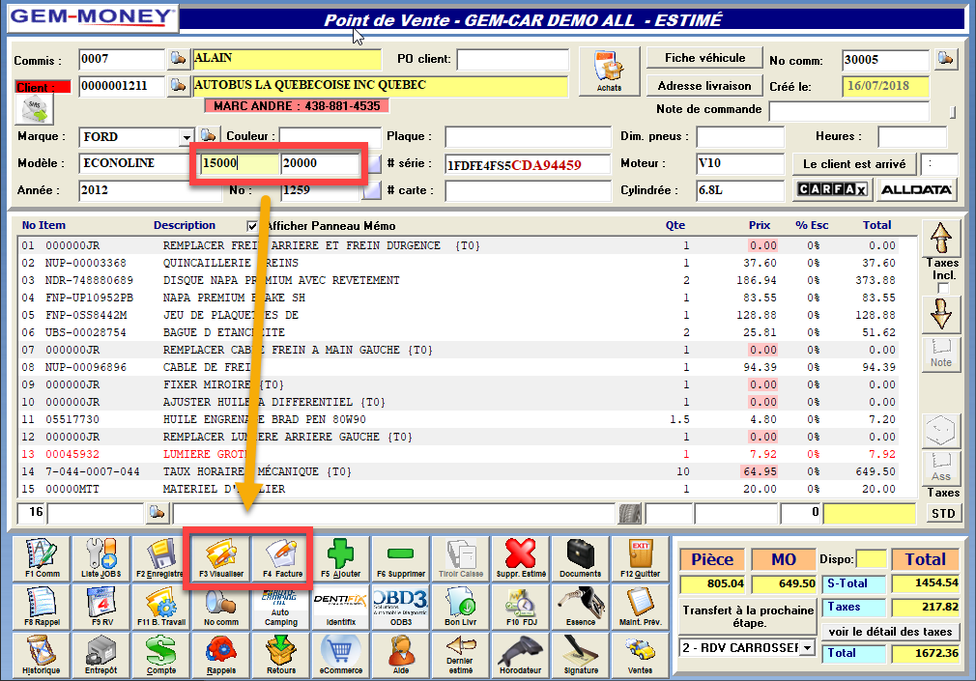This screenshot has width=976, height=681.
Task: Delete line with F6 Supprimer
Action: [x=401, y=557]
